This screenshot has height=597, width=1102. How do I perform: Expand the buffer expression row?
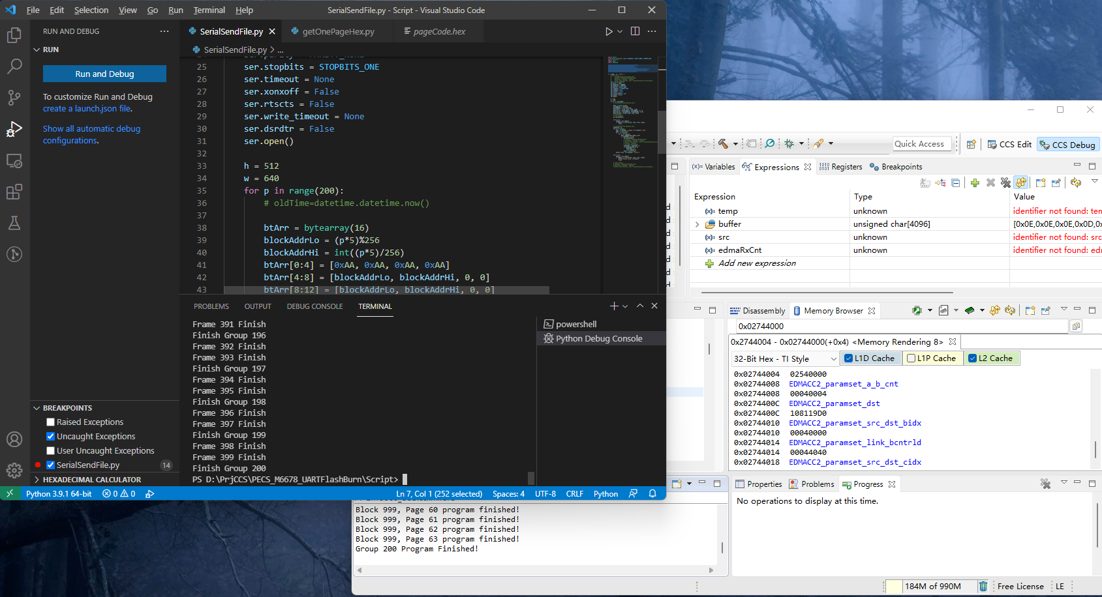[697, 224]
